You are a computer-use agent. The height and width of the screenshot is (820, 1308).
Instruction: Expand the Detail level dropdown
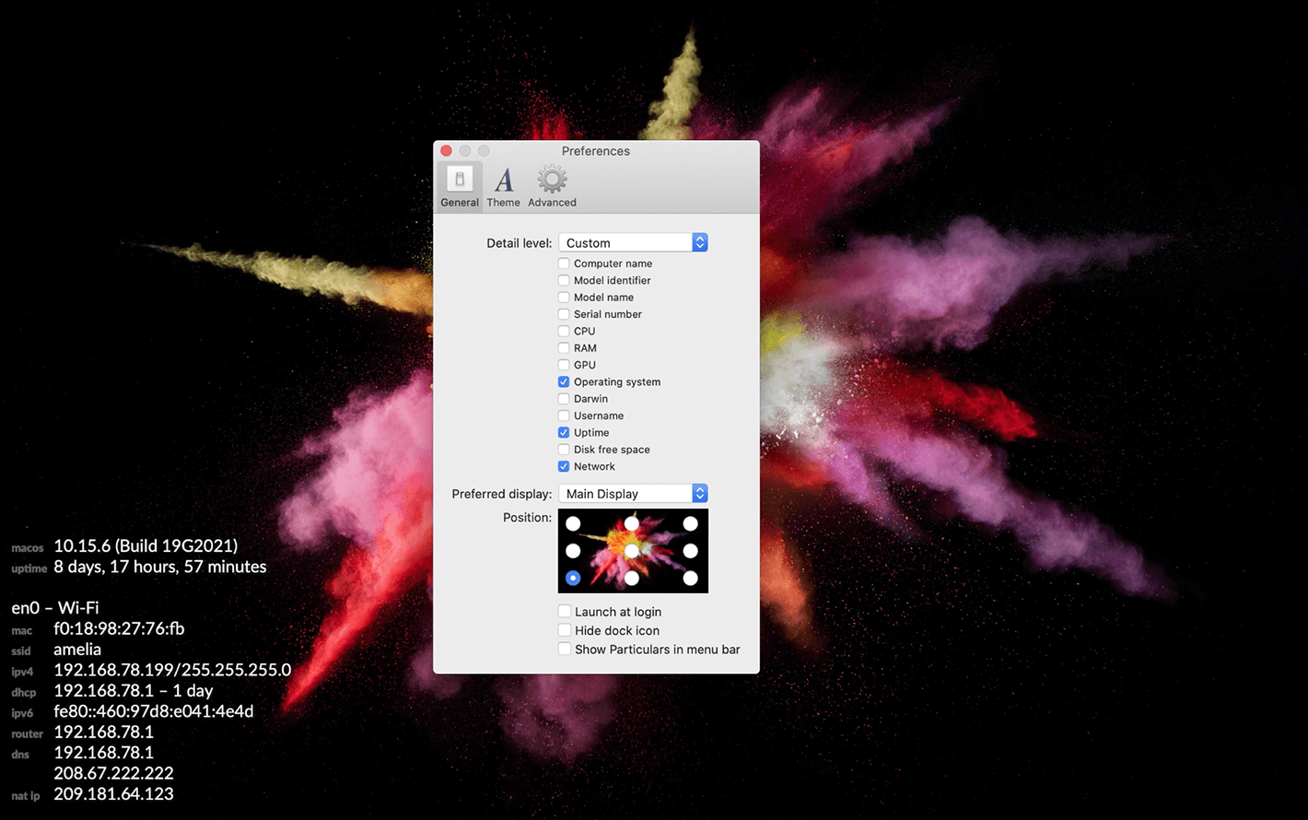(633, 243)
